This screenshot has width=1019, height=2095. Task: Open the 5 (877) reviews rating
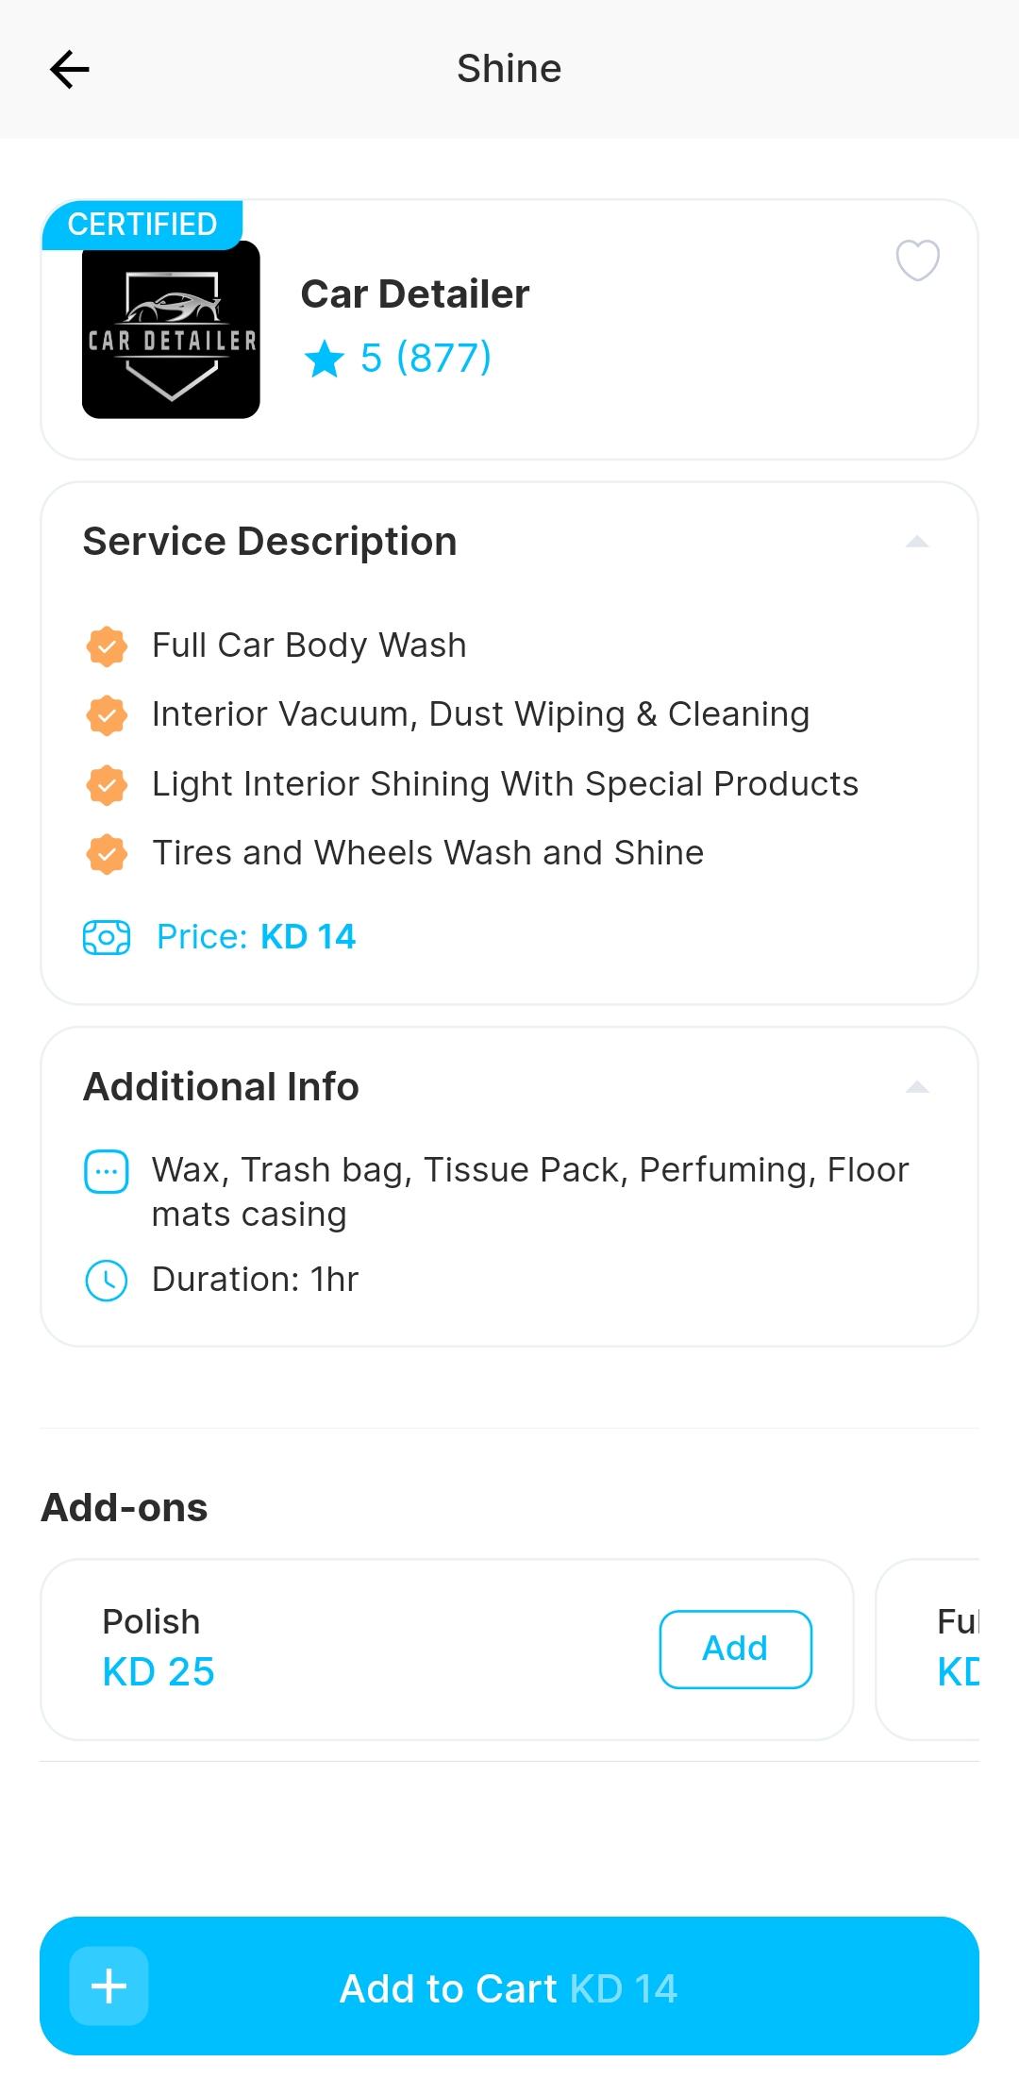pyautogui.click(x=426, y=359)
